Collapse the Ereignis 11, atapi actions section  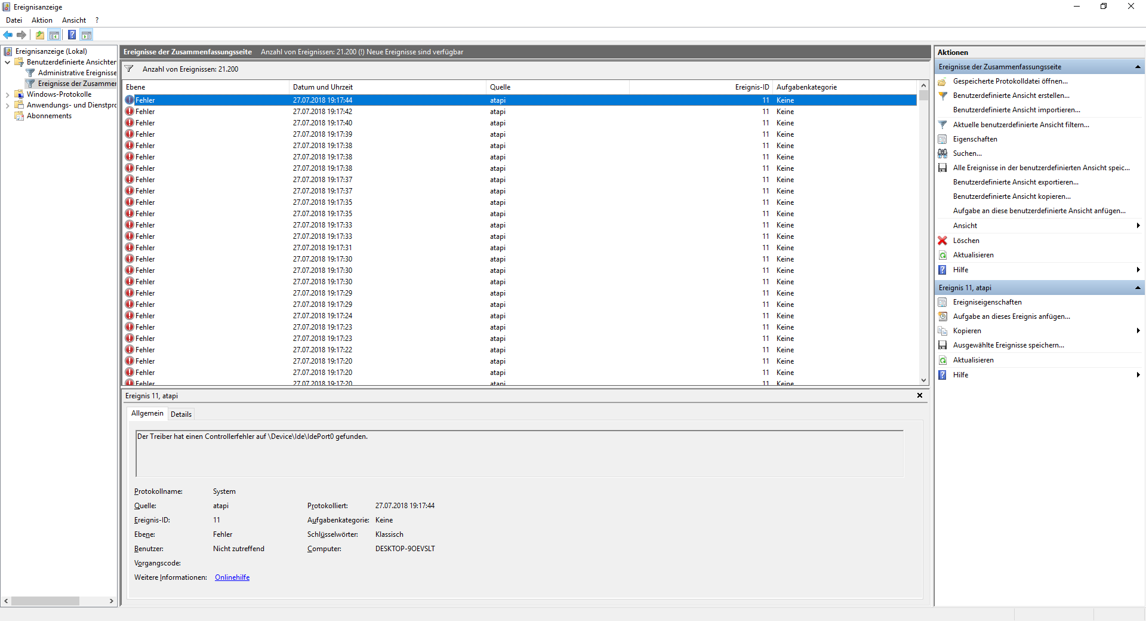[x=1138, y=288]
